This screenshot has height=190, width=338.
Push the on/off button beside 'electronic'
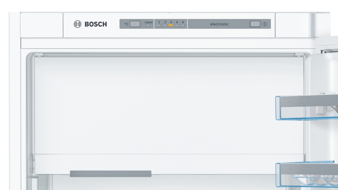click(255, 24)
